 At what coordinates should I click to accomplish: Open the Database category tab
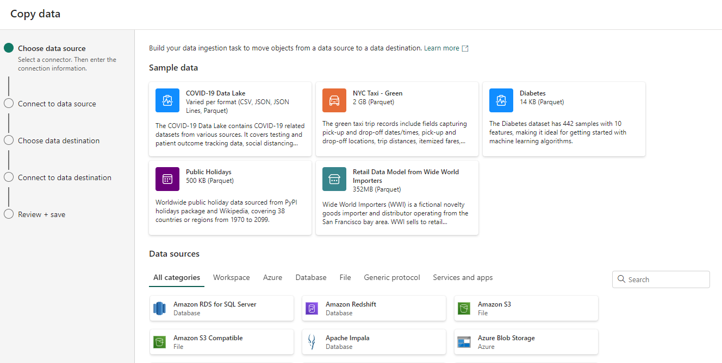pos(311,277)
